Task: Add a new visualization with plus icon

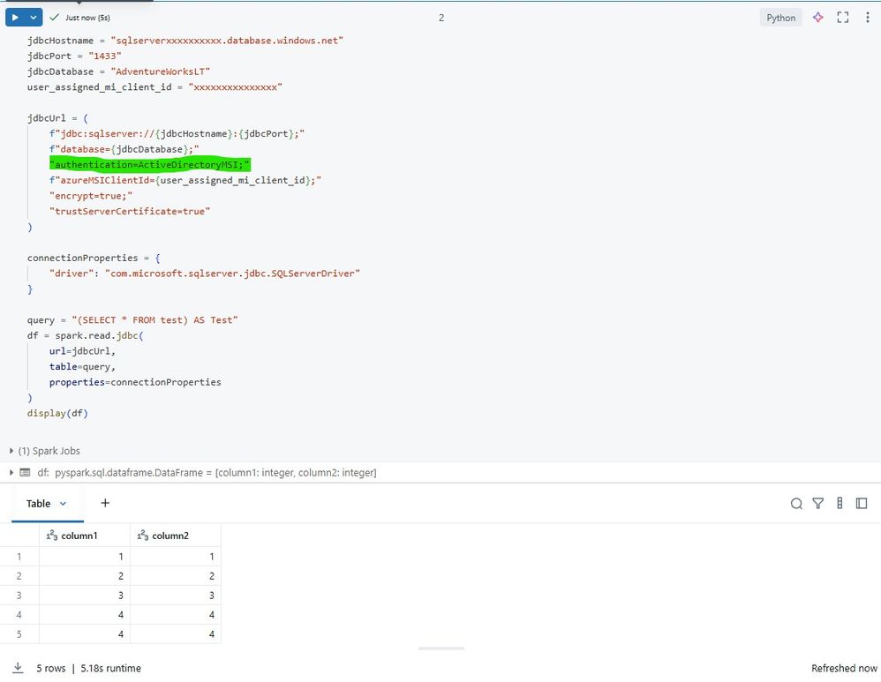Action: coord(105,503)
